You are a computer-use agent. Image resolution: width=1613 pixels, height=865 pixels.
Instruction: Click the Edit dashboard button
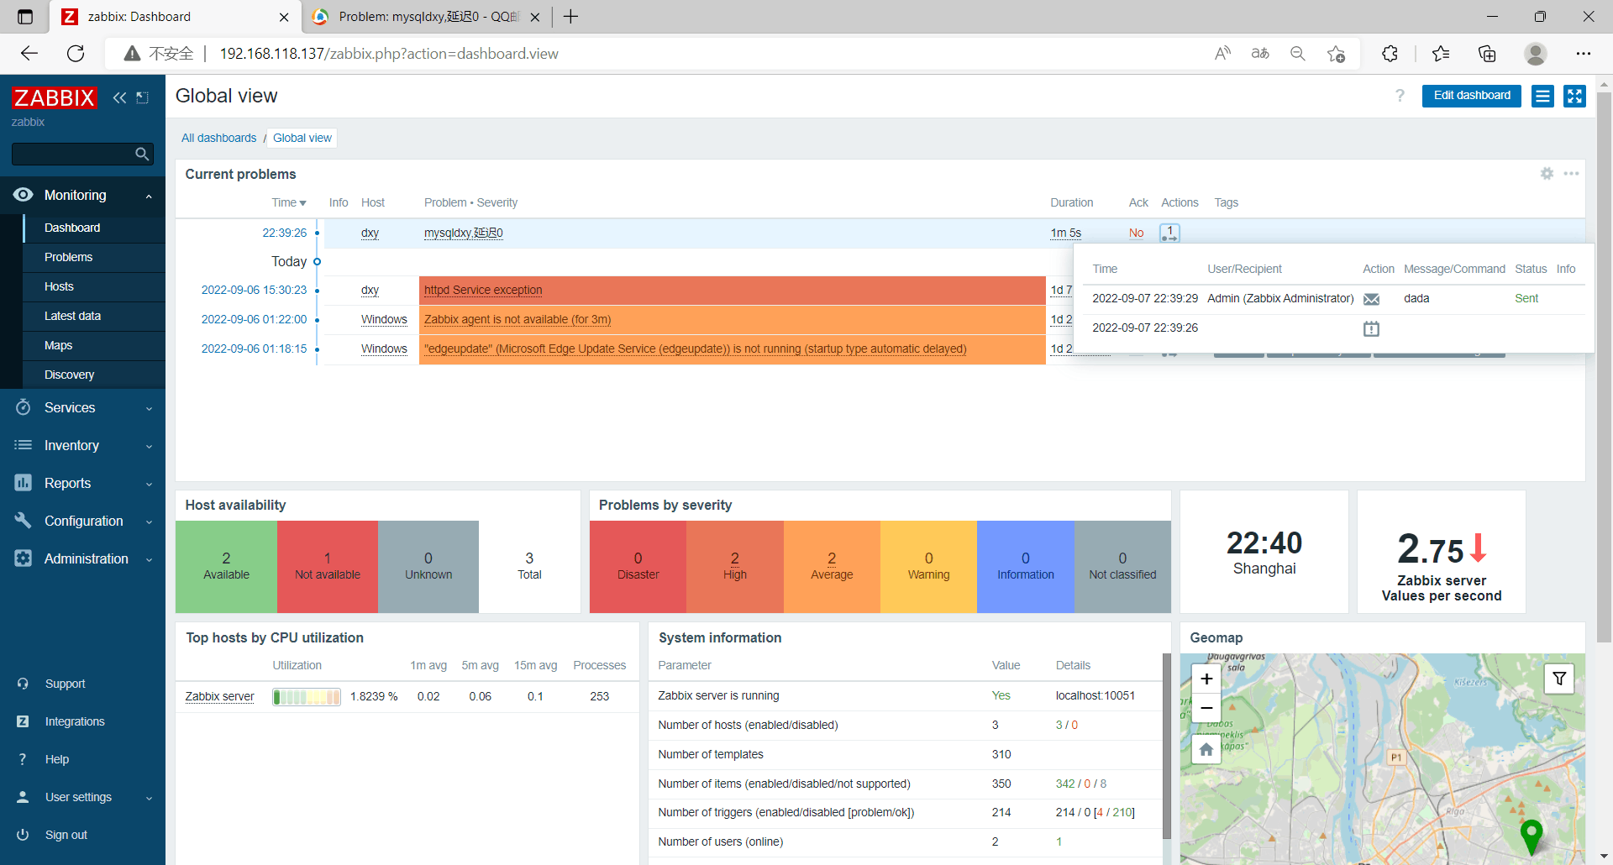pyautogui.click(x=1471, y=96)
